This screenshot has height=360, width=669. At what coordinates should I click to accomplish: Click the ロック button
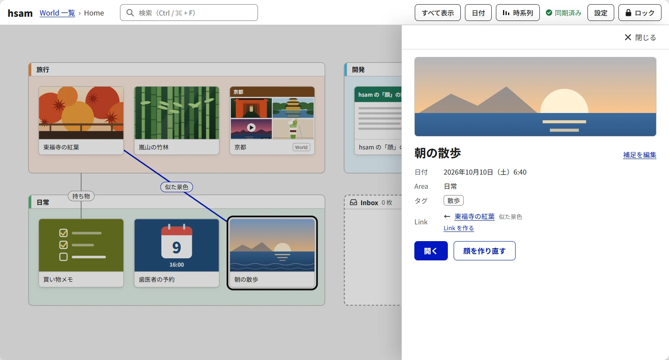[640, 13]
